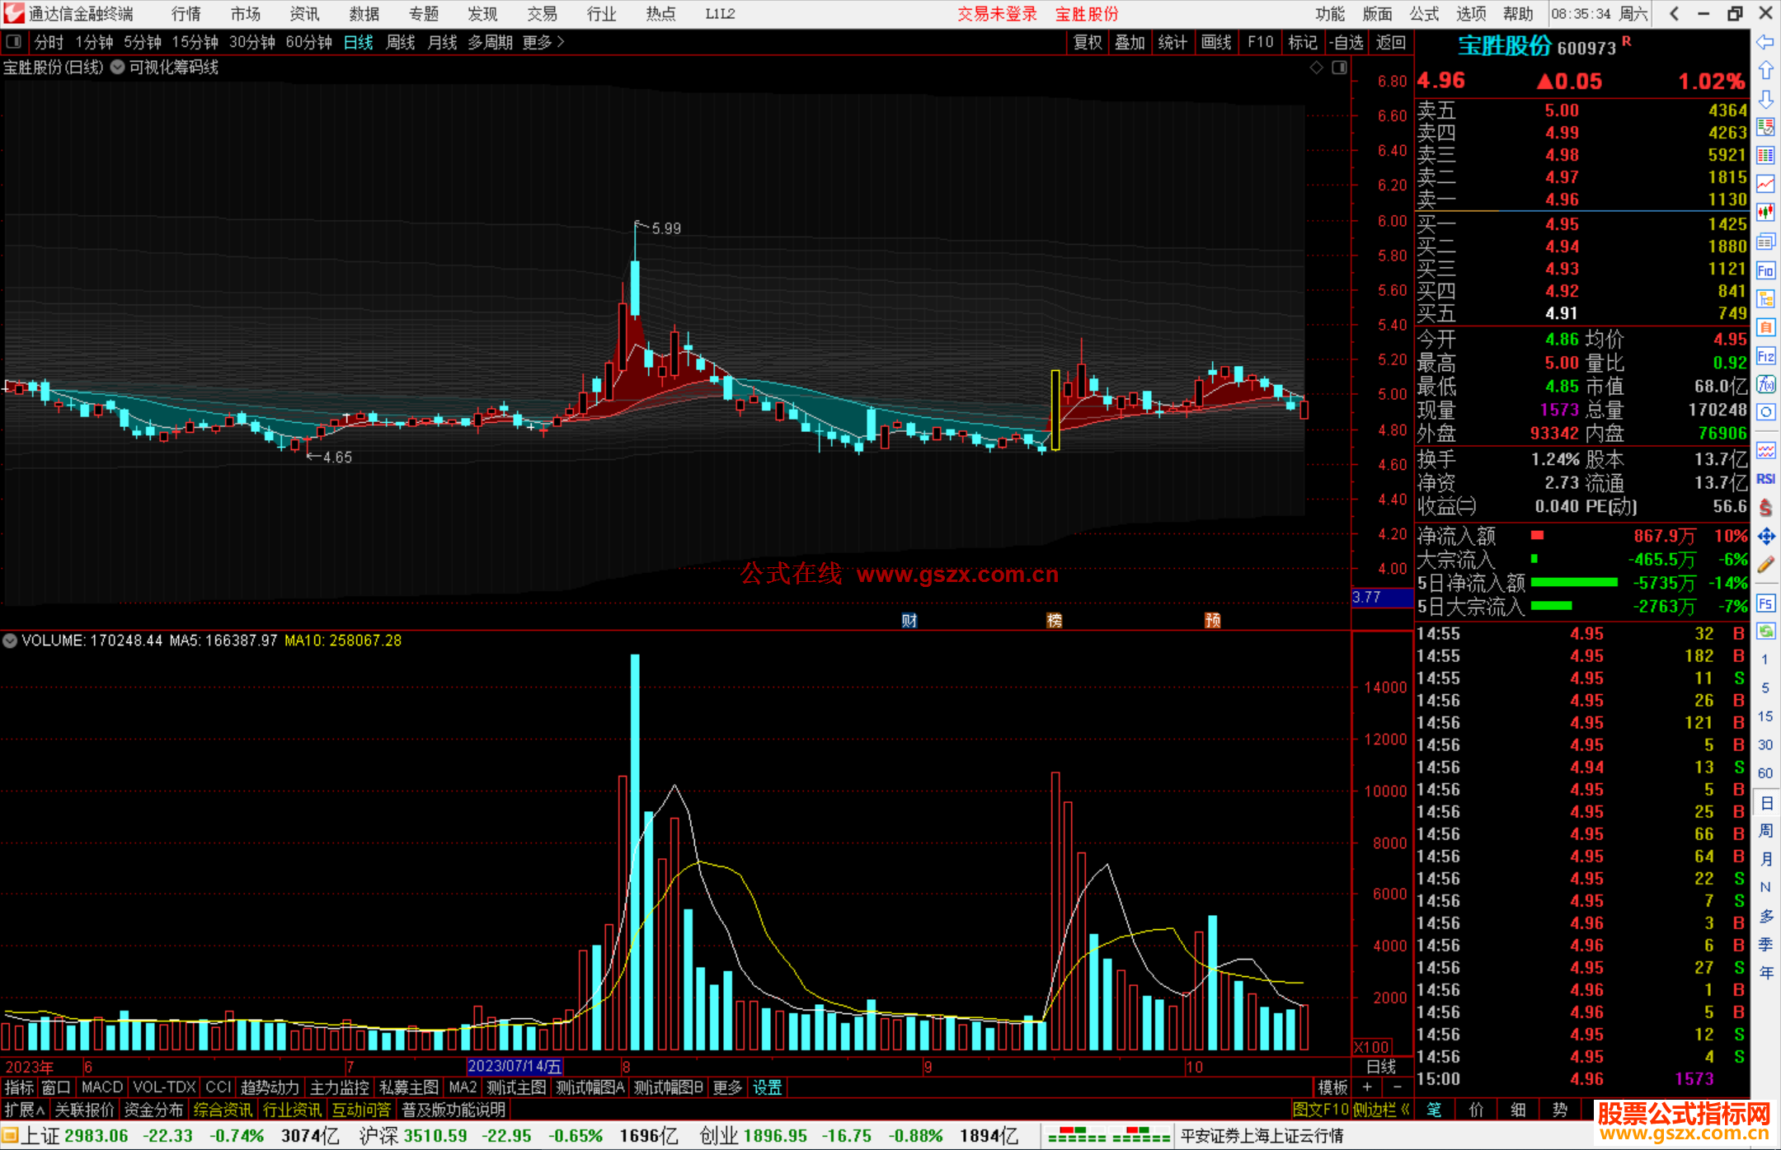Switch to the 周线 period tab

click(x=401, y=42)
